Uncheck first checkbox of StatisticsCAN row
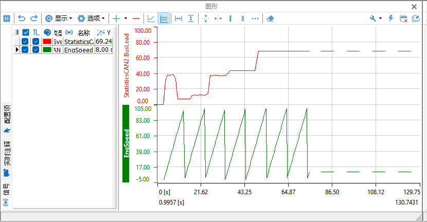The height and width of the screenshot is (222, 427). tap(25, 41)
